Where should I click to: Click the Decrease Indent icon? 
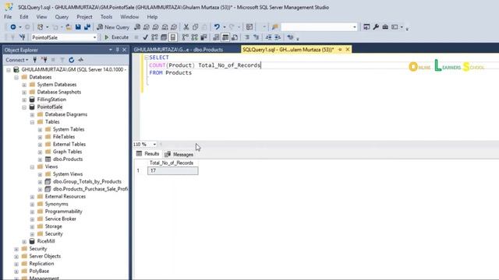(x=268, y=37)
